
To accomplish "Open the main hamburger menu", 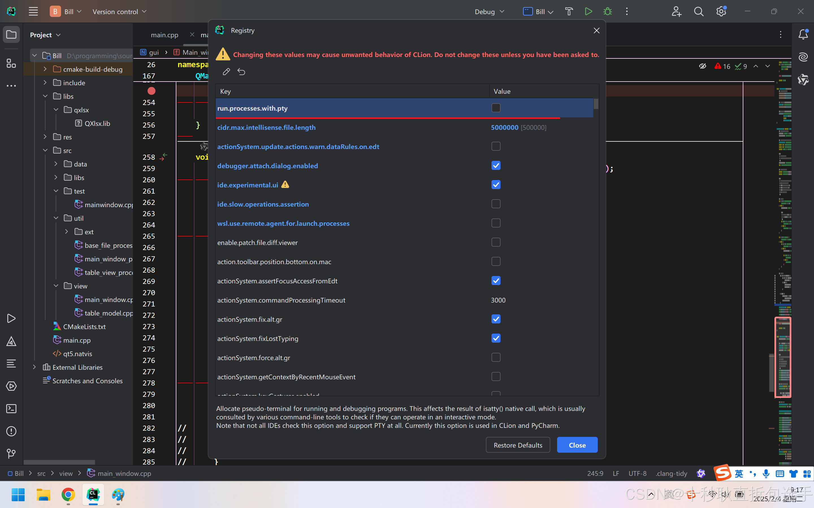I will tap(33, 11).
